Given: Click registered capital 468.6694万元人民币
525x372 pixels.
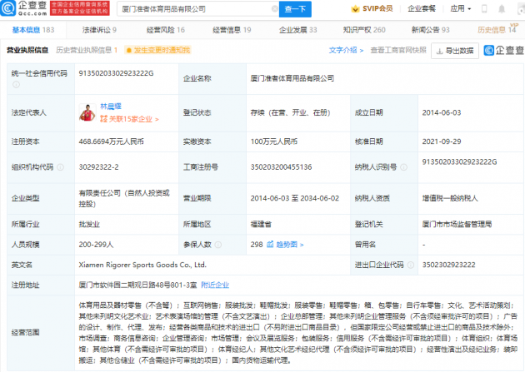Looking at the screenshot, I should tap(111, 141).
